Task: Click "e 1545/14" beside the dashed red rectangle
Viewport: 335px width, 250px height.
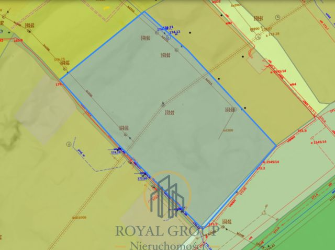Action: point(319,142)
